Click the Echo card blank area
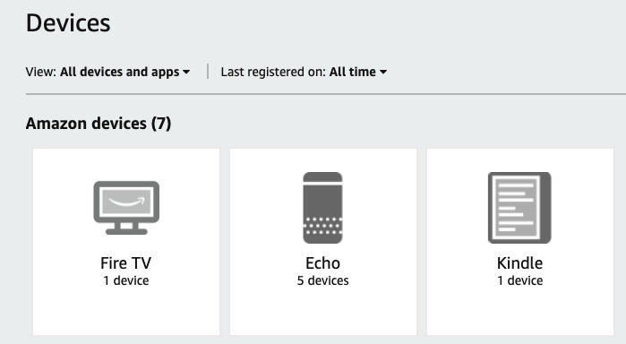This screenshot has width=626, height=344. tap(323, 312)
